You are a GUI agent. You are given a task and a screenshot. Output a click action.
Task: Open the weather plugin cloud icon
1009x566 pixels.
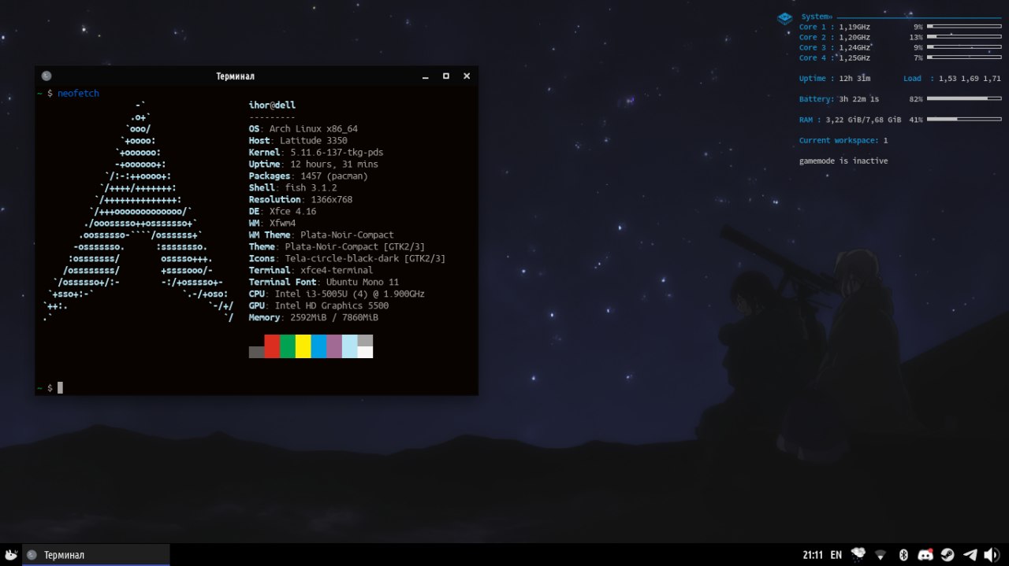click(858, 555)
